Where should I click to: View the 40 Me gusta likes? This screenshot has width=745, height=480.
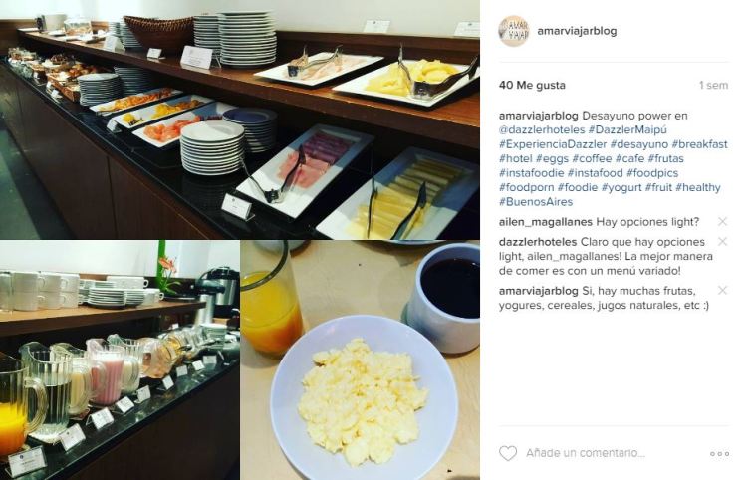(532, 85)
